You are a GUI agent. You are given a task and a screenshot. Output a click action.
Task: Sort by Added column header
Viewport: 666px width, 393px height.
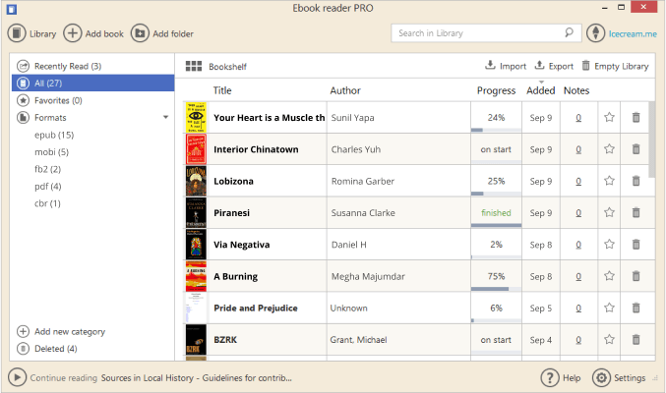tap(540, 90)
